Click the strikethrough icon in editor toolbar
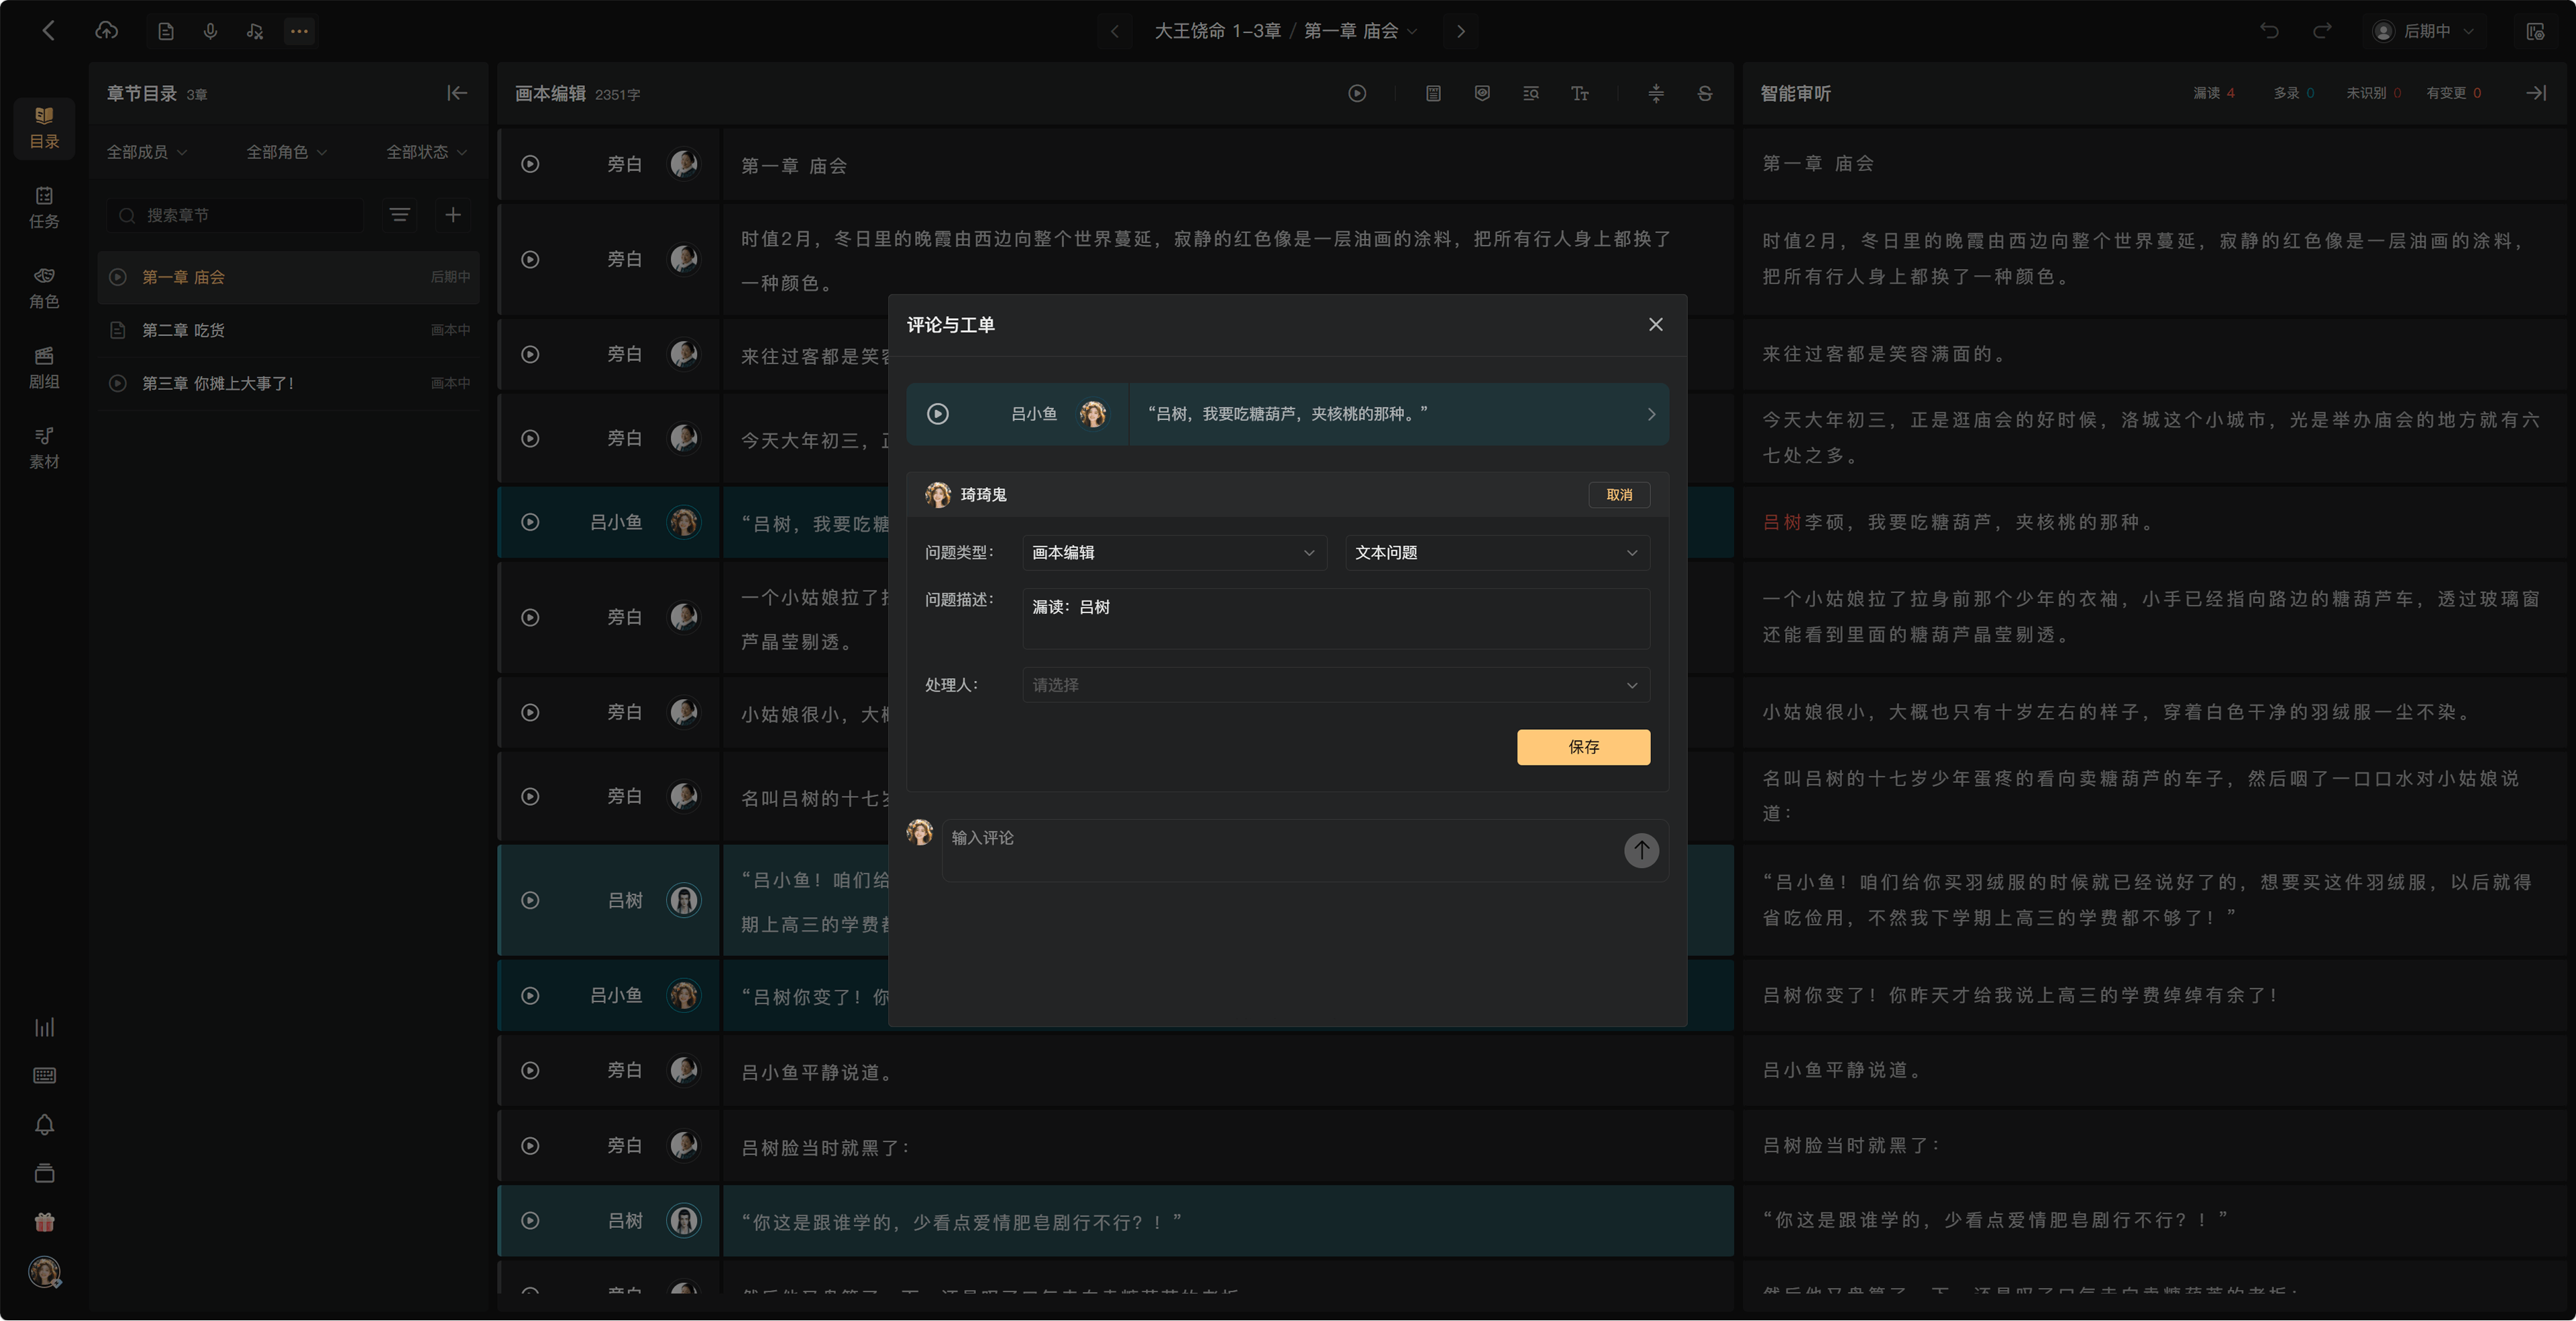The width and height of the screenshot is (2576, 1321). pyautogui.click(x=1705, y=93)
